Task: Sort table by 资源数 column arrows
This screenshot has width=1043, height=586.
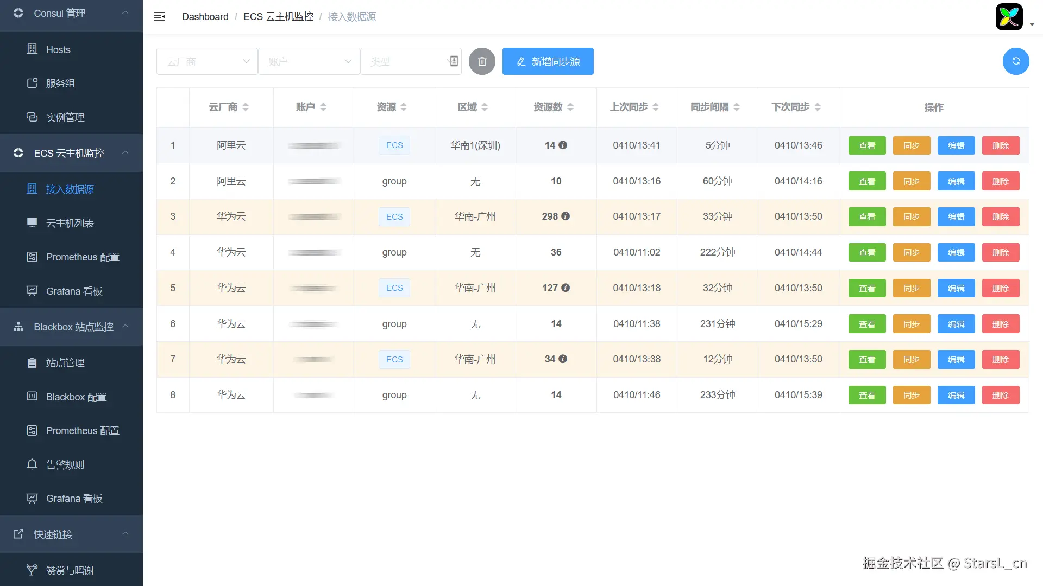Action: 570,107
